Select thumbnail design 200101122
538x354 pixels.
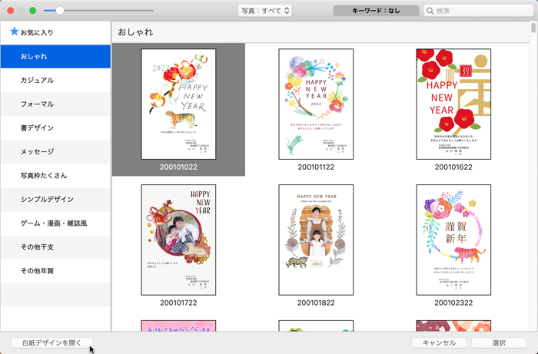coord(315,104)
